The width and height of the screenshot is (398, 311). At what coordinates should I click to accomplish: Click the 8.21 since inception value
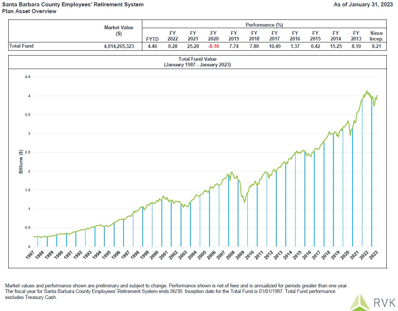pos(376,47)
